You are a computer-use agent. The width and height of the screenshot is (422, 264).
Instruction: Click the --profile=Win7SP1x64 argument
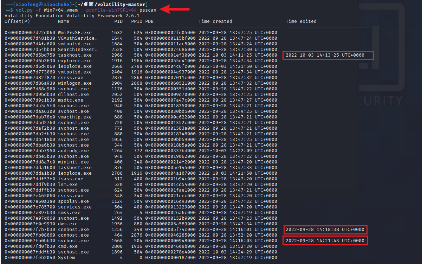(109, 10)
